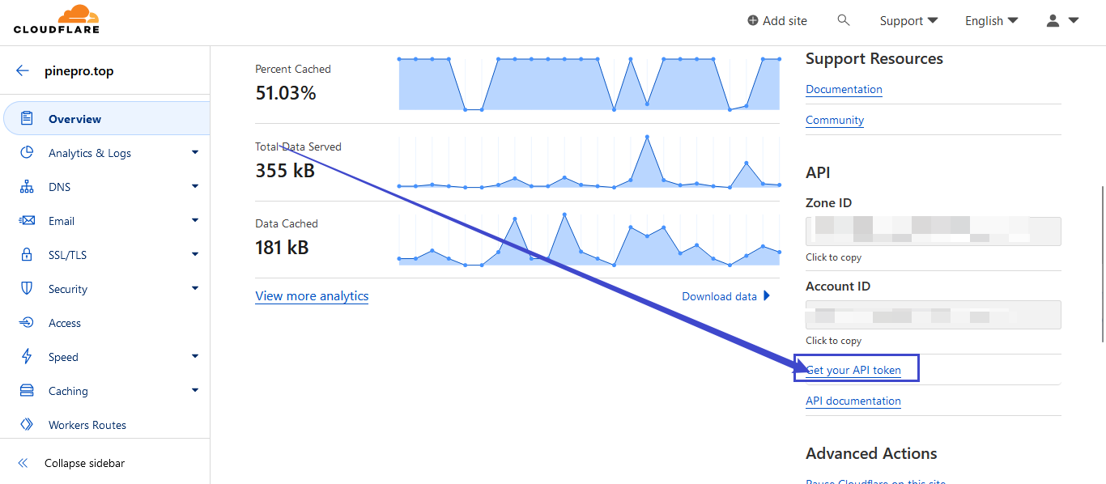Click the Zone ID field to copy
This screenshot has height=484, width=1106.
(933, 231)
